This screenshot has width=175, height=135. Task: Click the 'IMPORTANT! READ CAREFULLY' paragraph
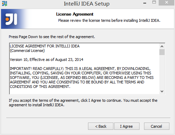[x=82, y=78]
